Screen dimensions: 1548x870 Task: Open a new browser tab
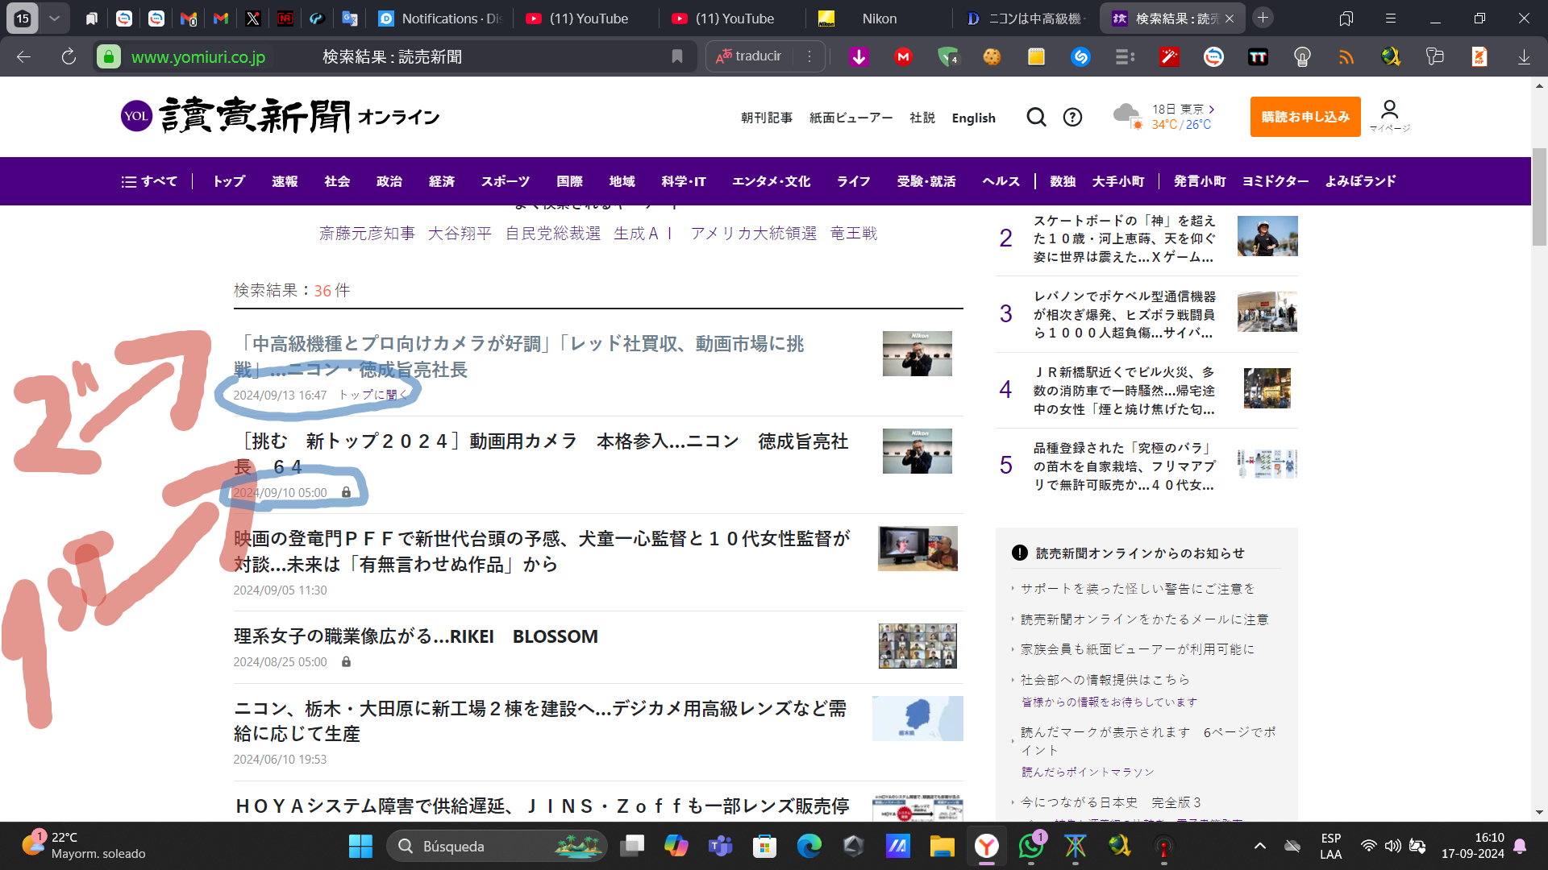[x=1263, y=18]
